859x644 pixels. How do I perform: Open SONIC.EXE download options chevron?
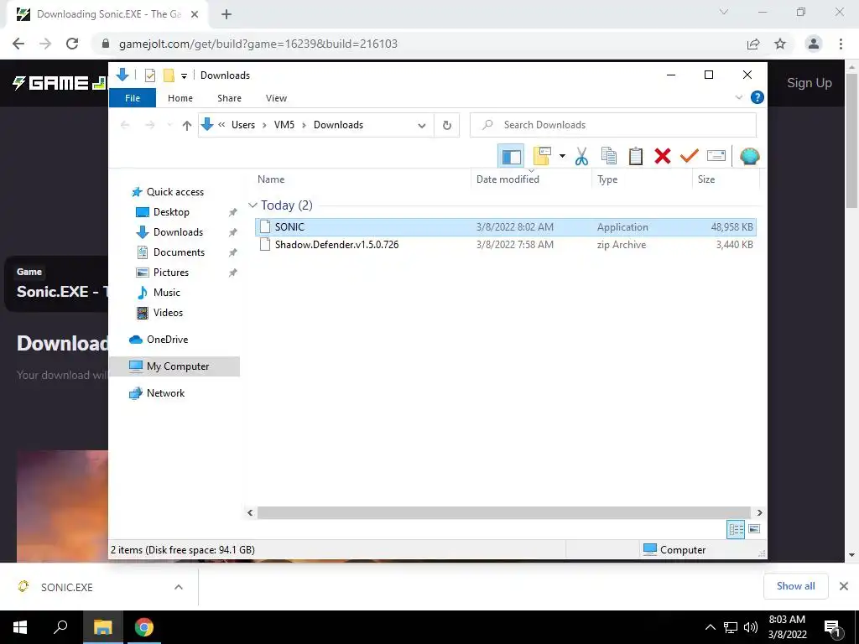tap(179, 587)
